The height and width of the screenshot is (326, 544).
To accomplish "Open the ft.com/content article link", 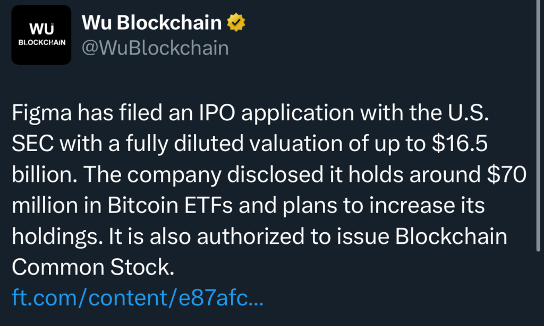I will coord(138,297).
